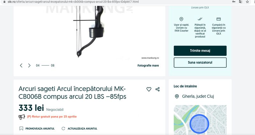Go to previous photo with left arrow
This screenshot has width=255, height=135.
(x=21, y=66)
